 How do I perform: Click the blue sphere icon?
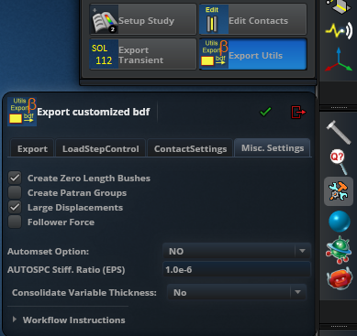(x=339, y=222)
